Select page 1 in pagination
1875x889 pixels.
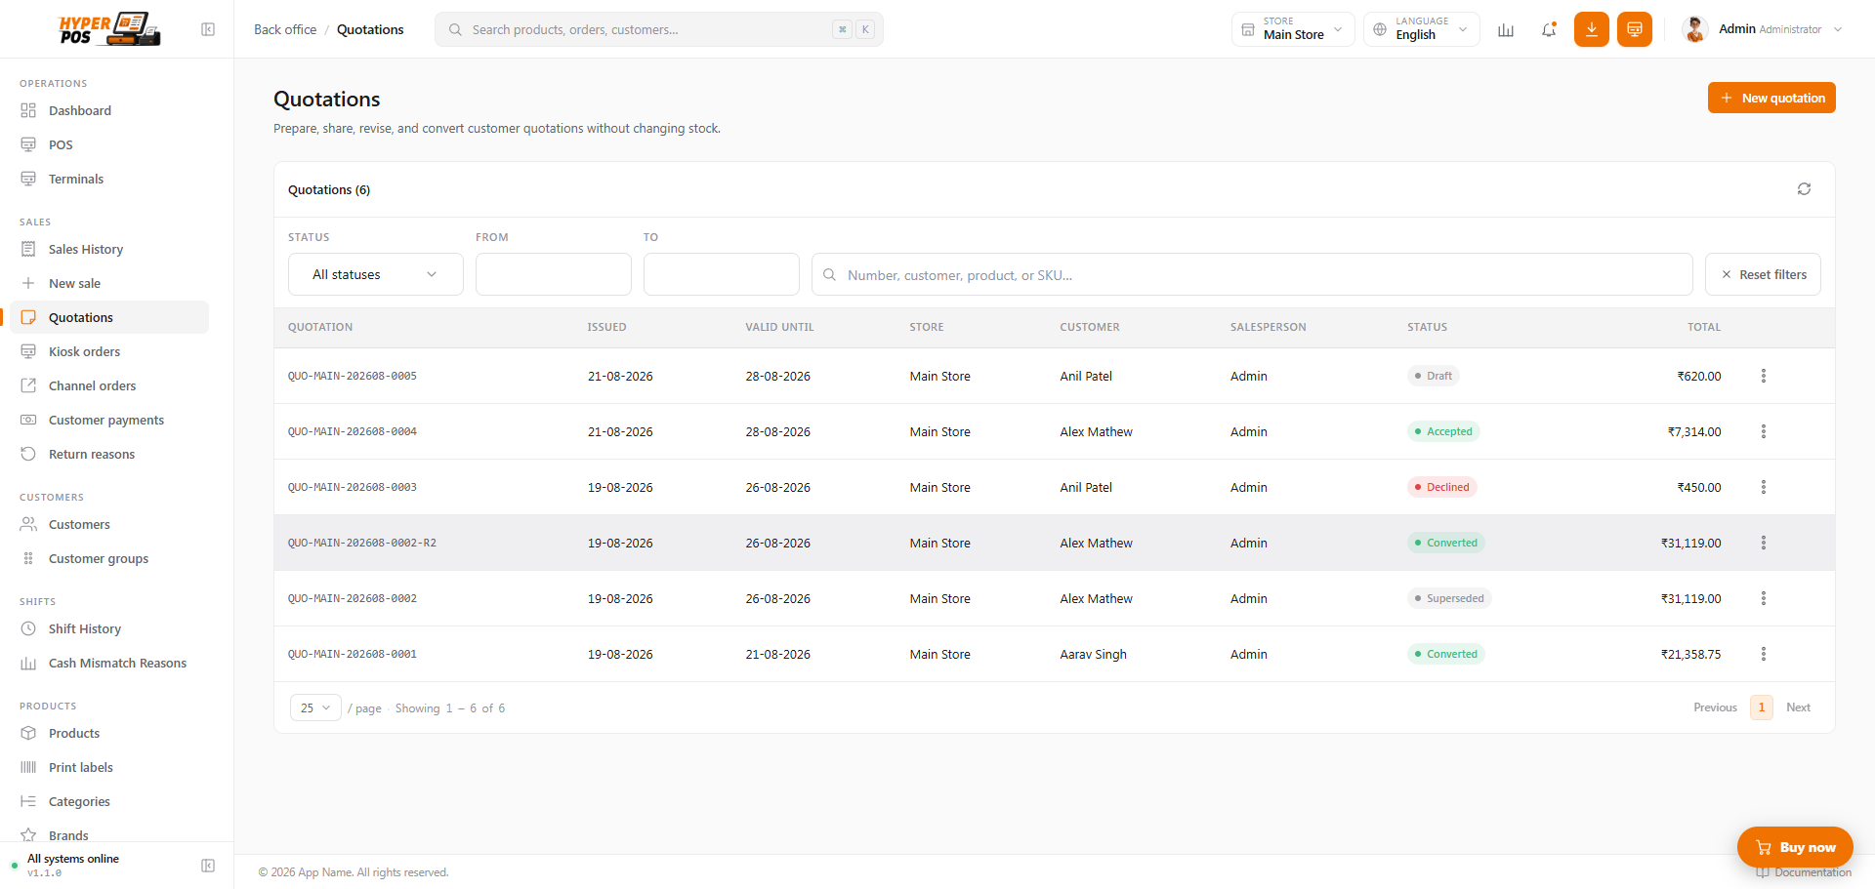pos(1762,707)
